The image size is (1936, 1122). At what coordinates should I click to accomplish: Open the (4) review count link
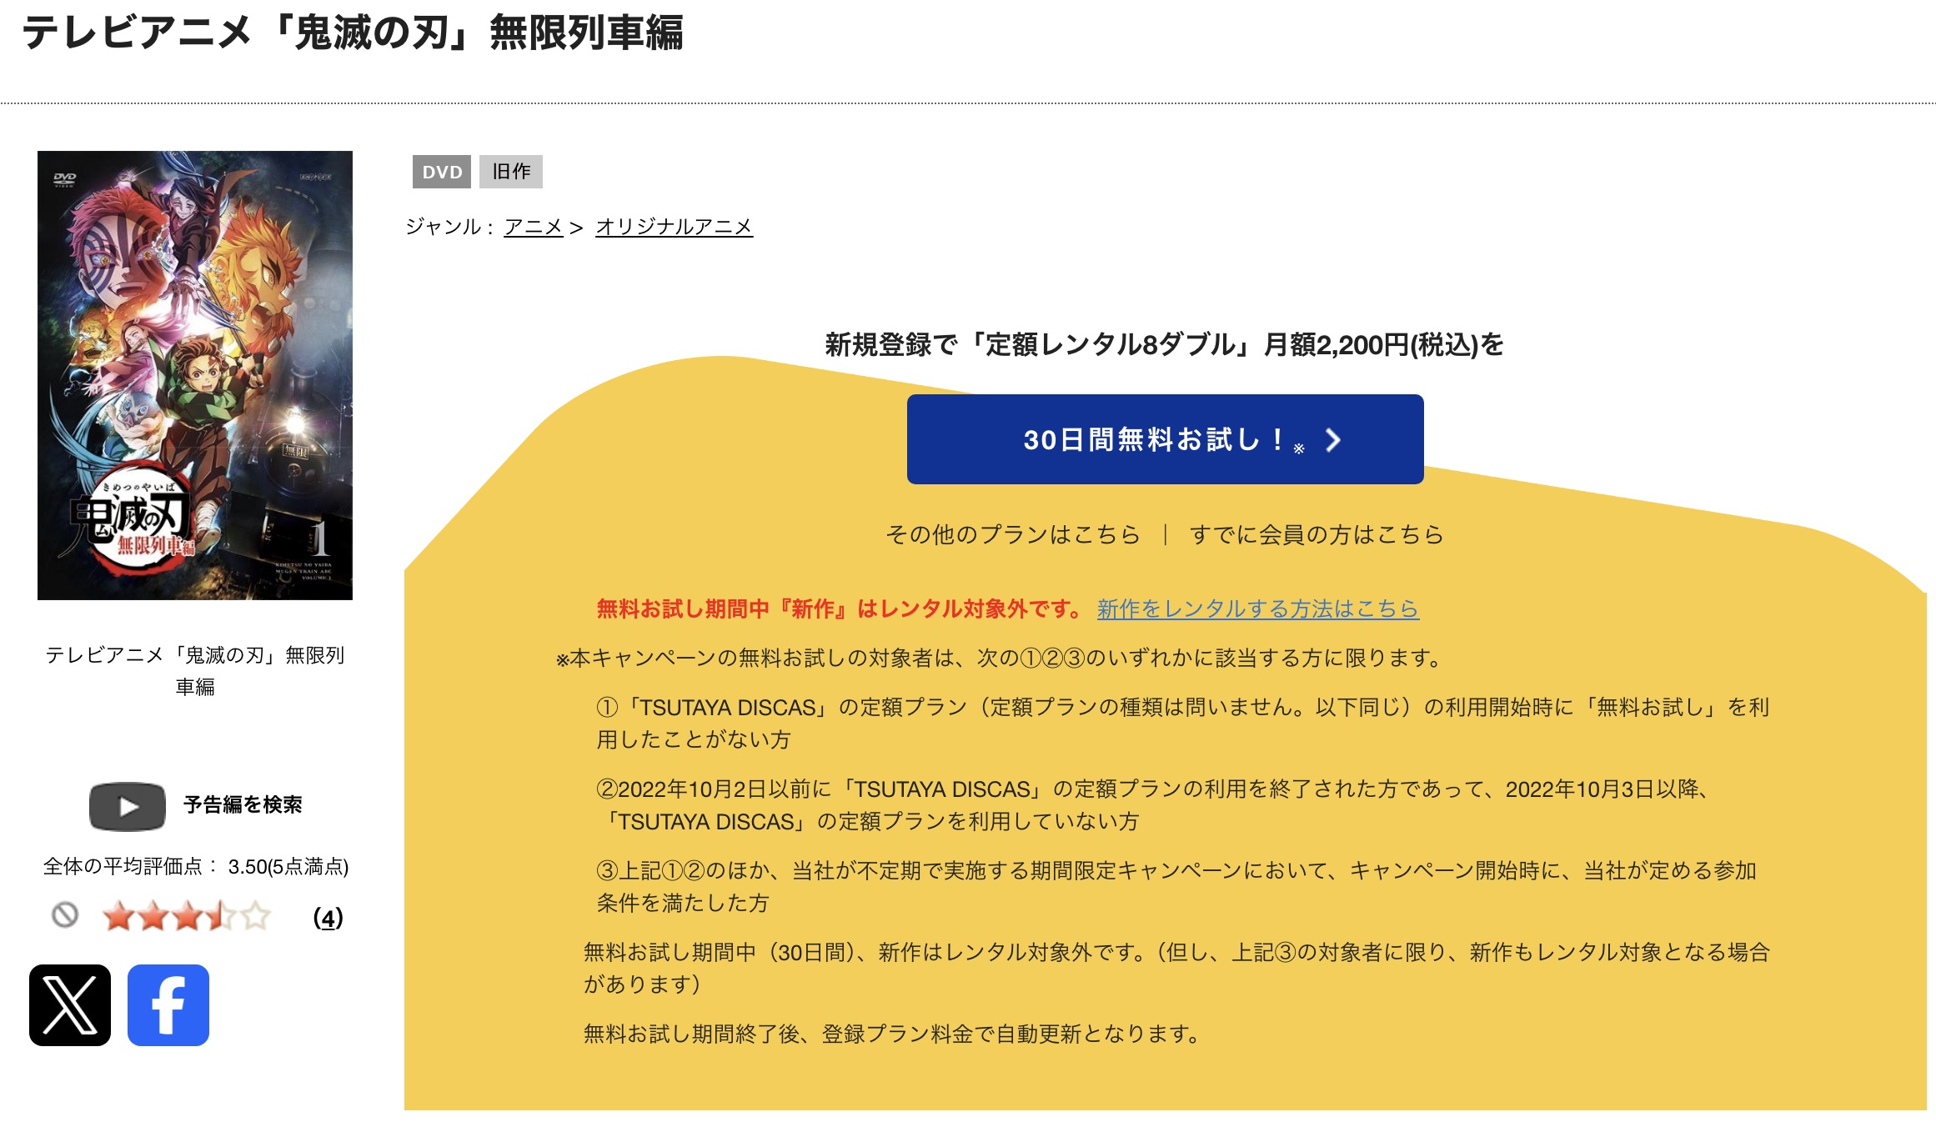click(x=328, y=918)
